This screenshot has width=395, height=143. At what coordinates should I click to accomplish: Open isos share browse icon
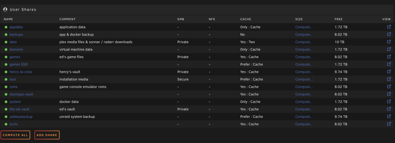(389, 79)
